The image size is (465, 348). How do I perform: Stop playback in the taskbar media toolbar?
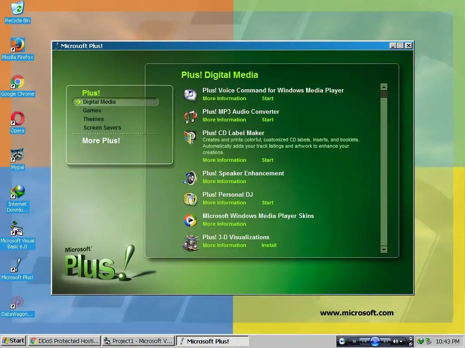[354, 341]
